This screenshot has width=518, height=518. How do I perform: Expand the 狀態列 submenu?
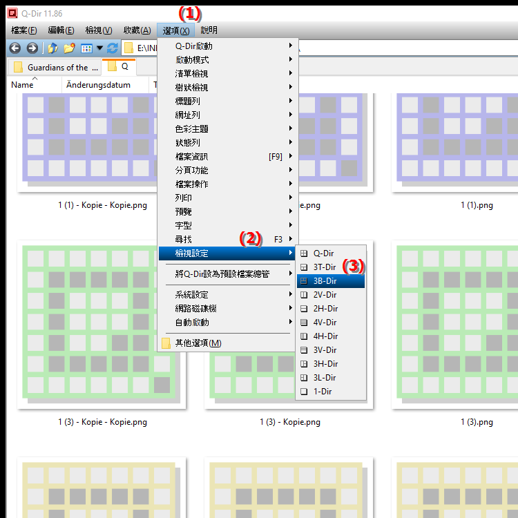tap(227, 143)
